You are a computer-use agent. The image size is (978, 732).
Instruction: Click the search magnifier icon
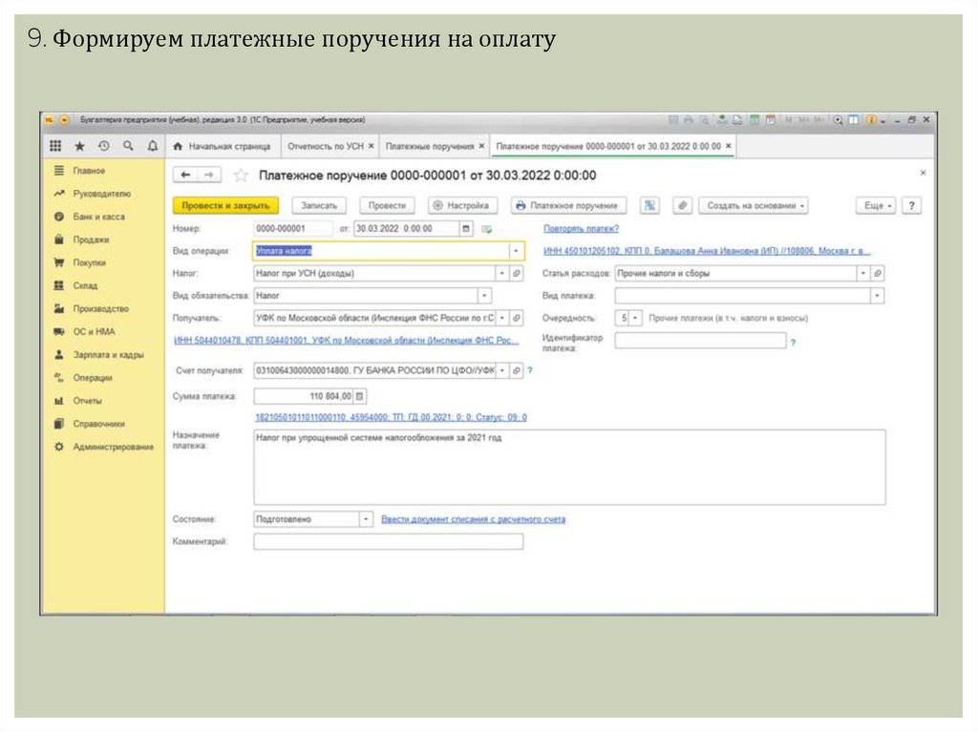click(x=128, y=146)
